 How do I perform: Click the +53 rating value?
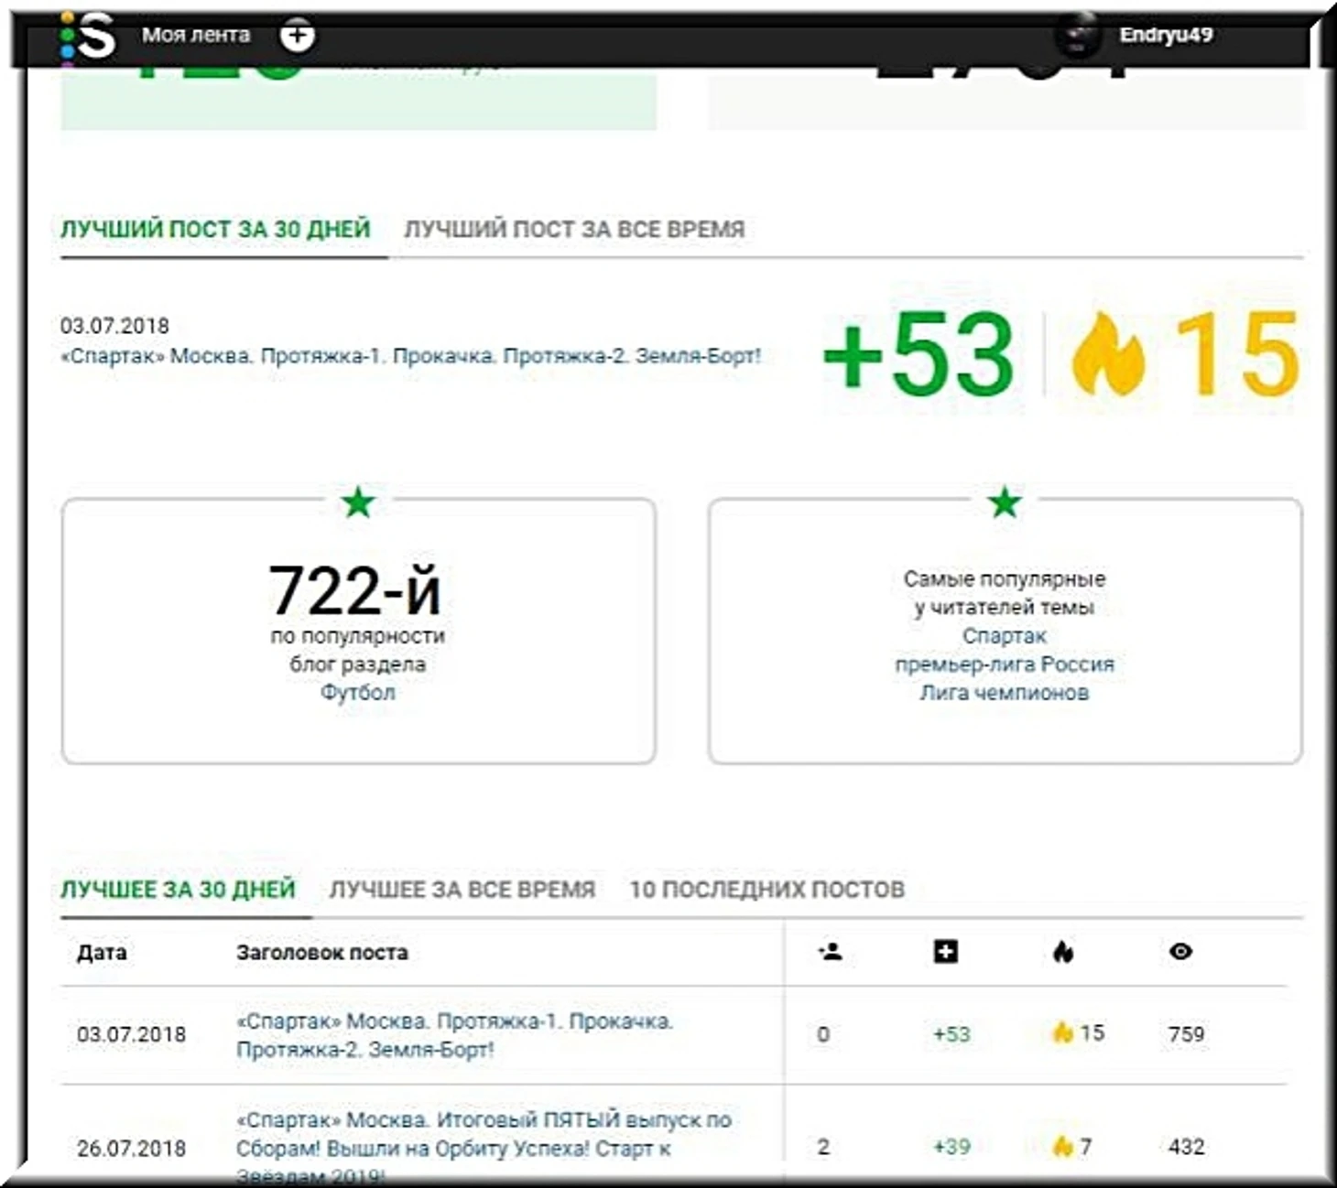tap(919, 354)
